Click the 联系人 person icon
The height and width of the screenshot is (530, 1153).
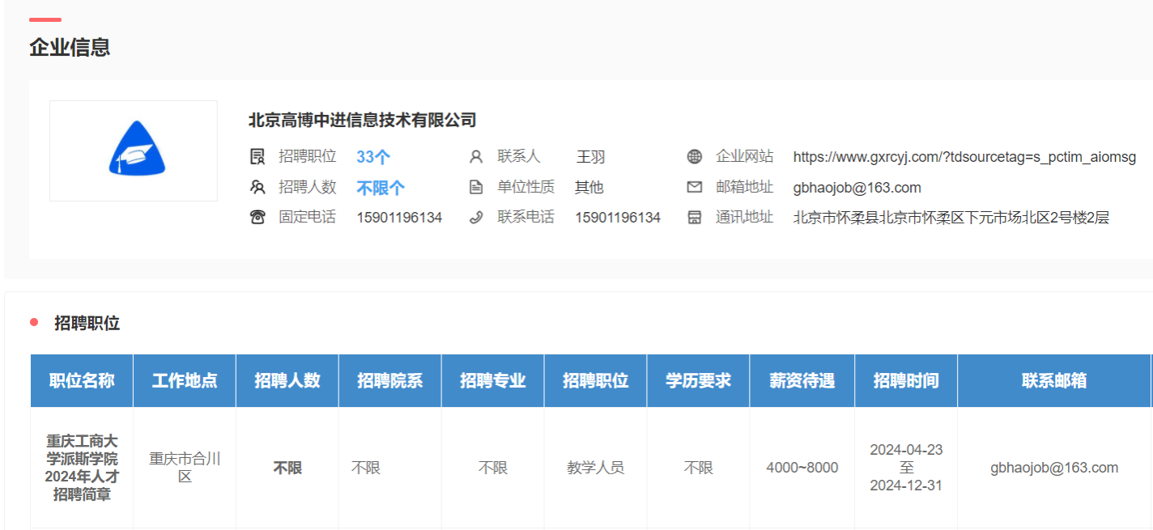pos(476,157)
